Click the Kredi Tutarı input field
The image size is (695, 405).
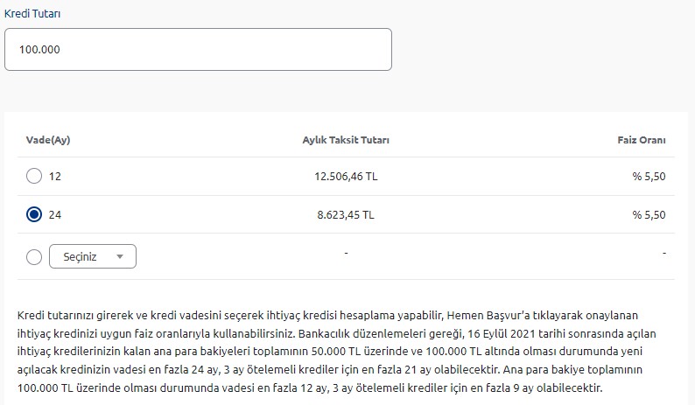[198, 49]
